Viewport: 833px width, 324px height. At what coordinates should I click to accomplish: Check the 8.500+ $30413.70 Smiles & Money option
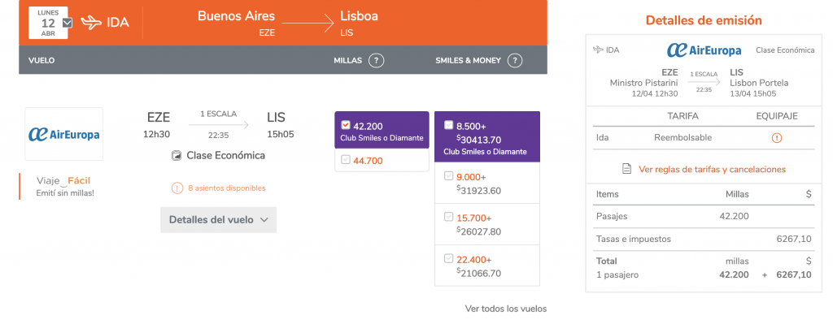pos(449,125)
